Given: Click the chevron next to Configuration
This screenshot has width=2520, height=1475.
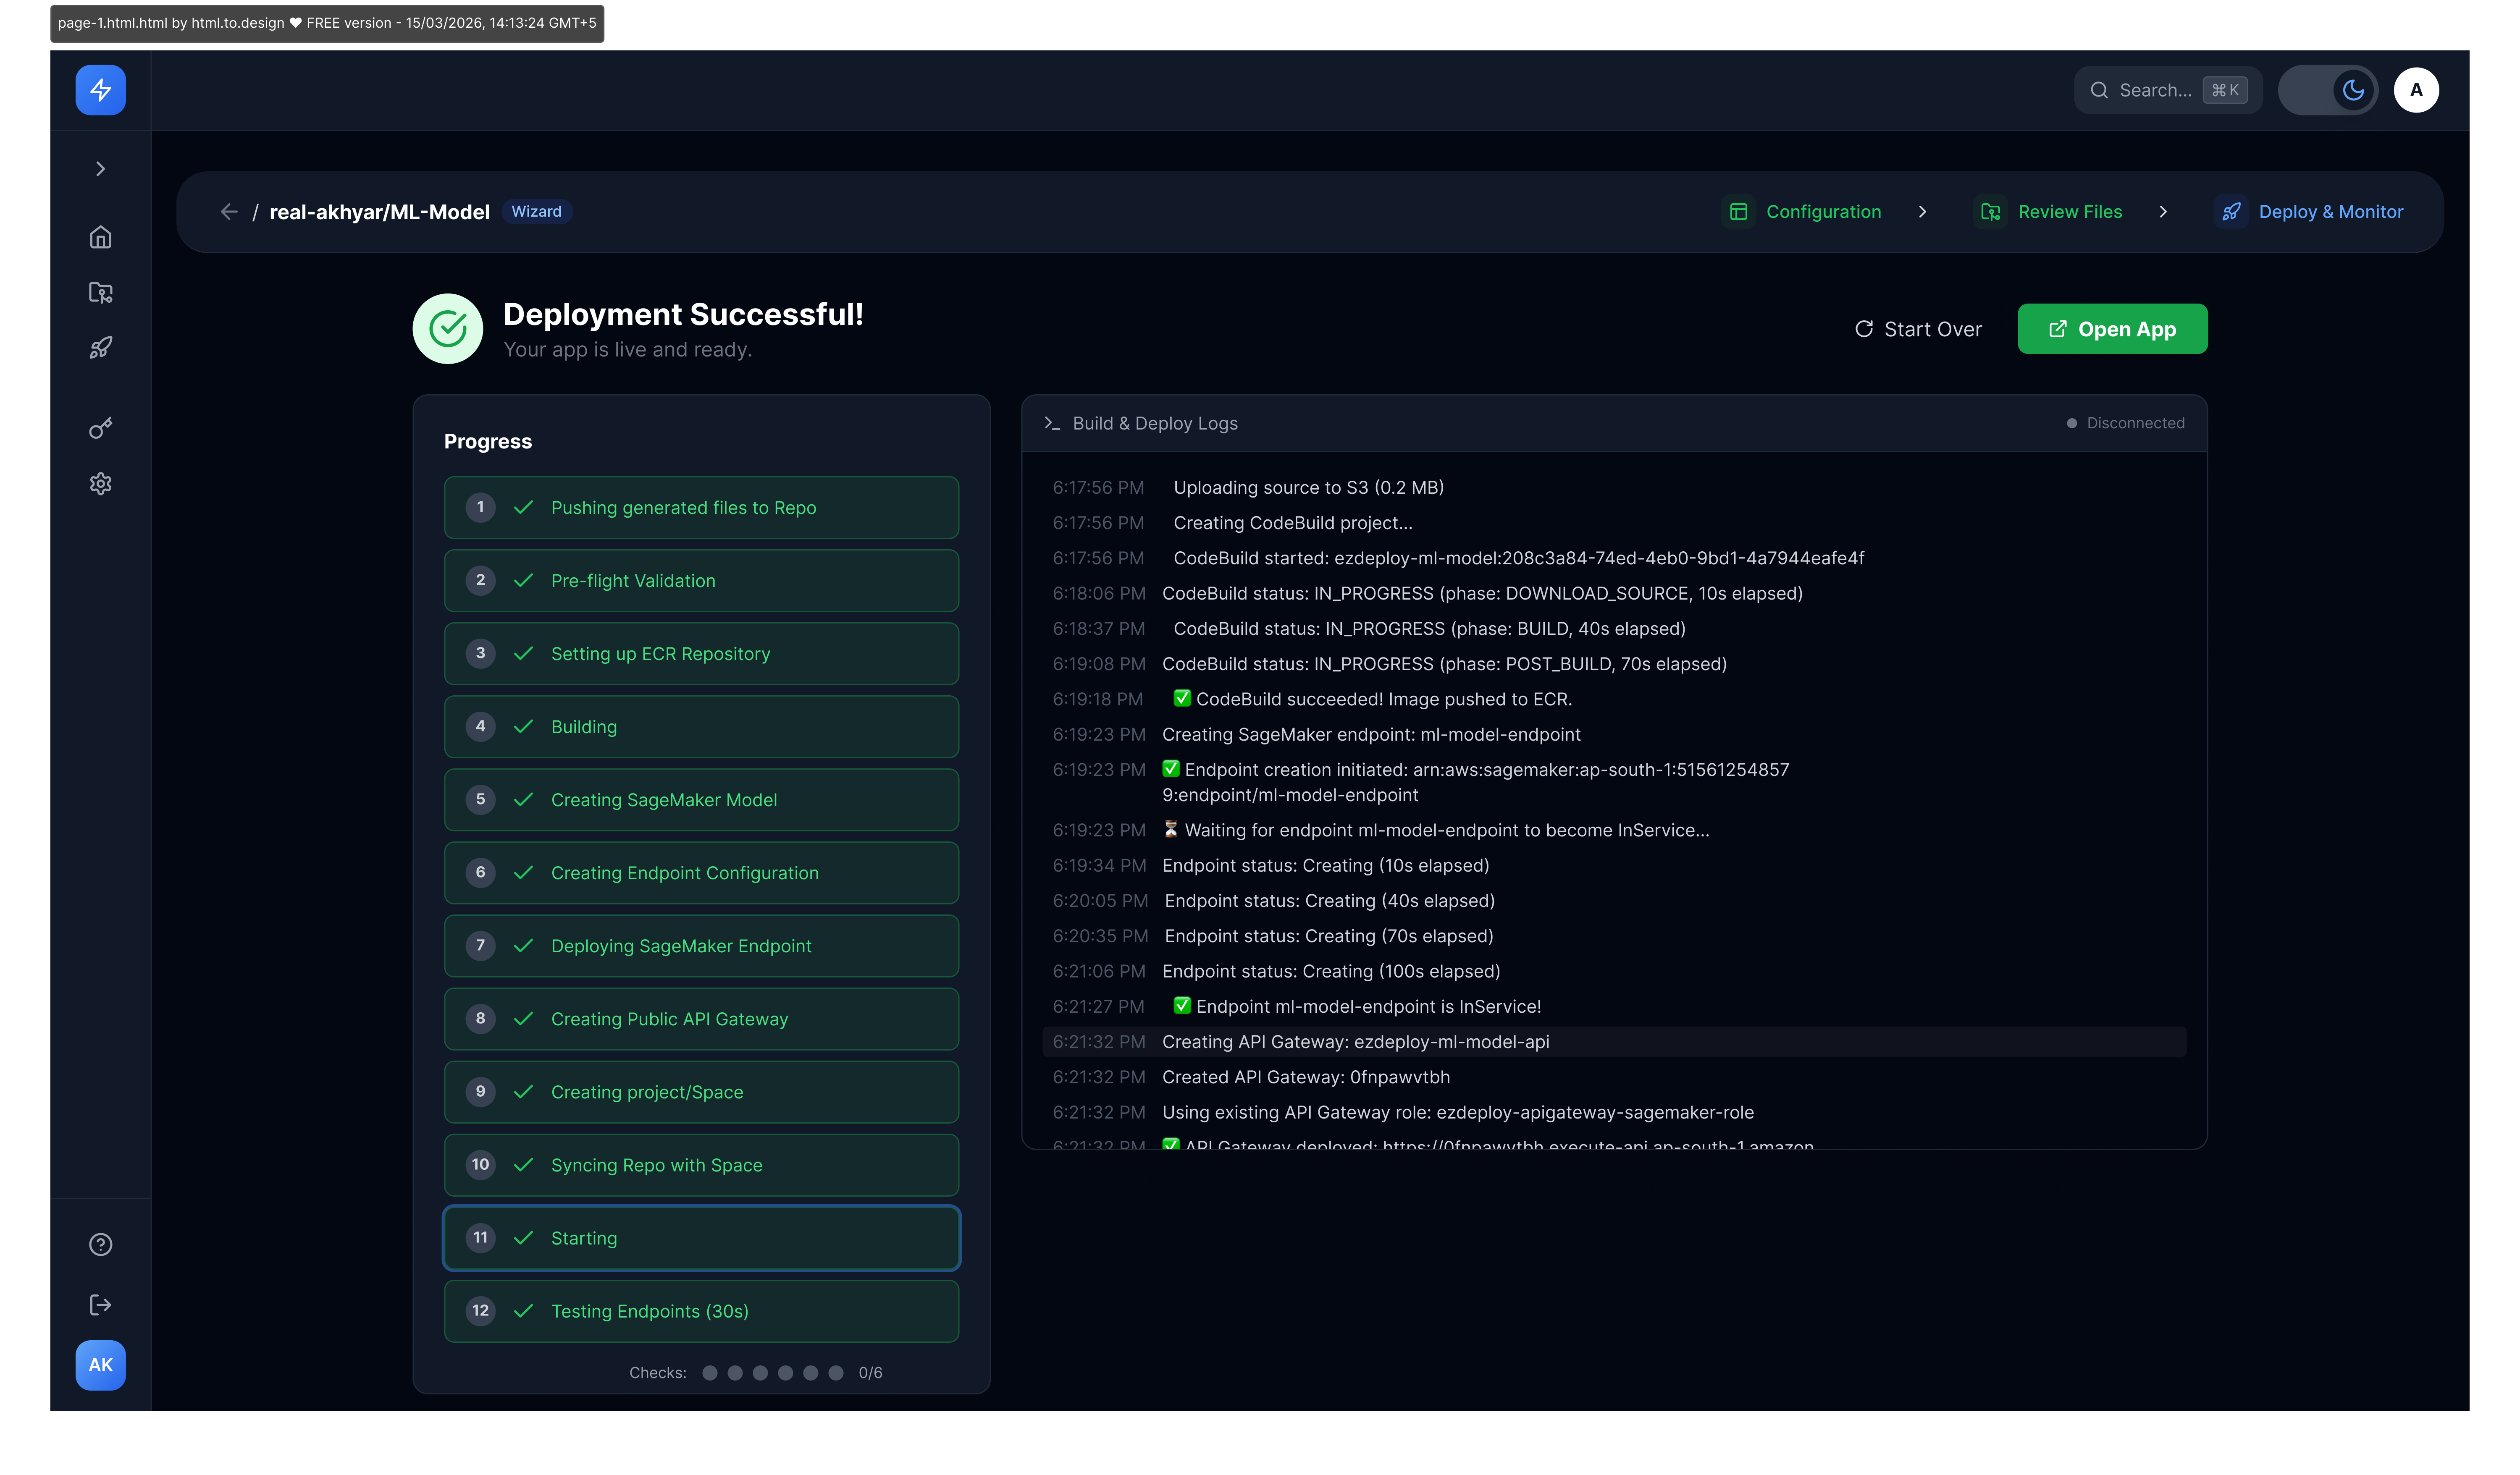Looking at the screenshot, I should 1923,211.
